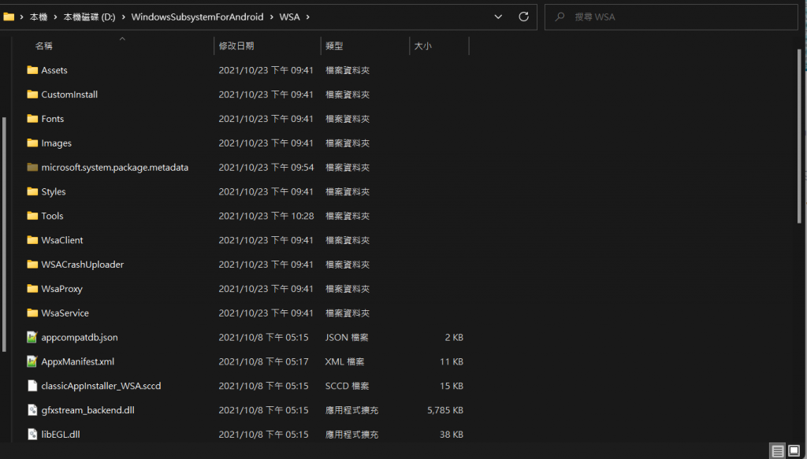This screenshot has height=459, width=807.
Task: Sort files by 類型 column header
Action: click(x=334, y=46)
